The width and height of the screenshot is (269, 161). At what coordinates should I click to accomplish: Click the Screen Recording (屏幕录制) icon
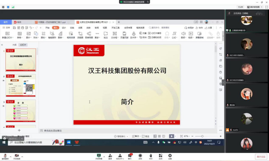[199, 34]
